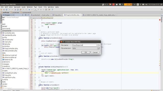Click the File name input field

(x=85, y=45)
